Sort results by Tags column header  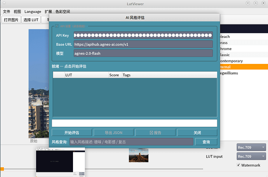tap(170, 75)
